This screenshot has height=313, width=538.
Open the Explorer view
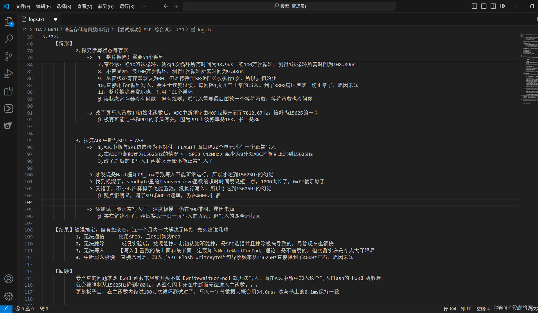click(x=8, y=21)
